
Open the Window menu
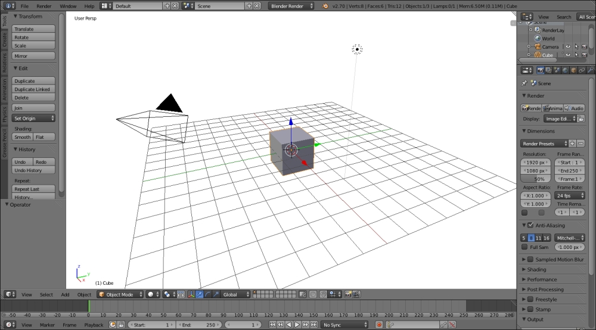point(68,6)
